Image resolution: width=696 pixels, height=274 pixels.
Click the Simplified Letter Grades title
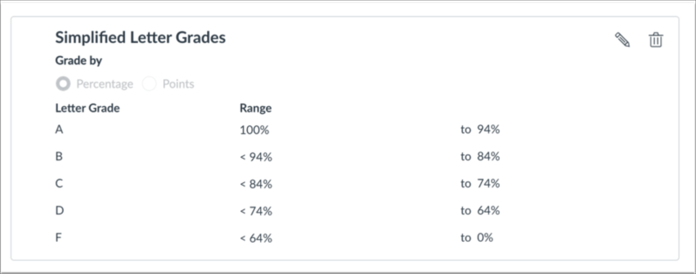140,37
